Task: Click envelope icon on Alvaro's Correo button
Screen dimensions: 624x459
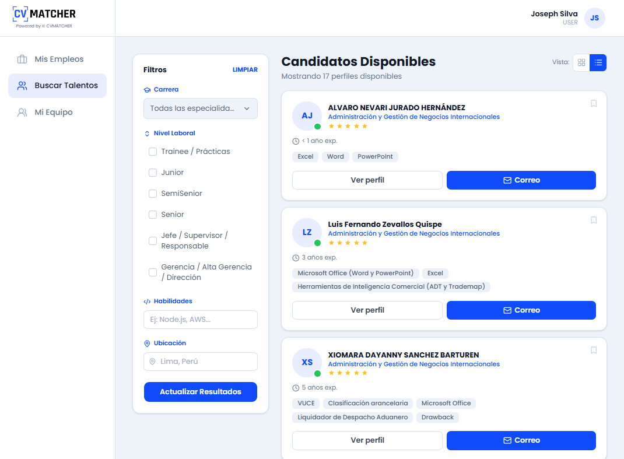Action: pos(507,180)
